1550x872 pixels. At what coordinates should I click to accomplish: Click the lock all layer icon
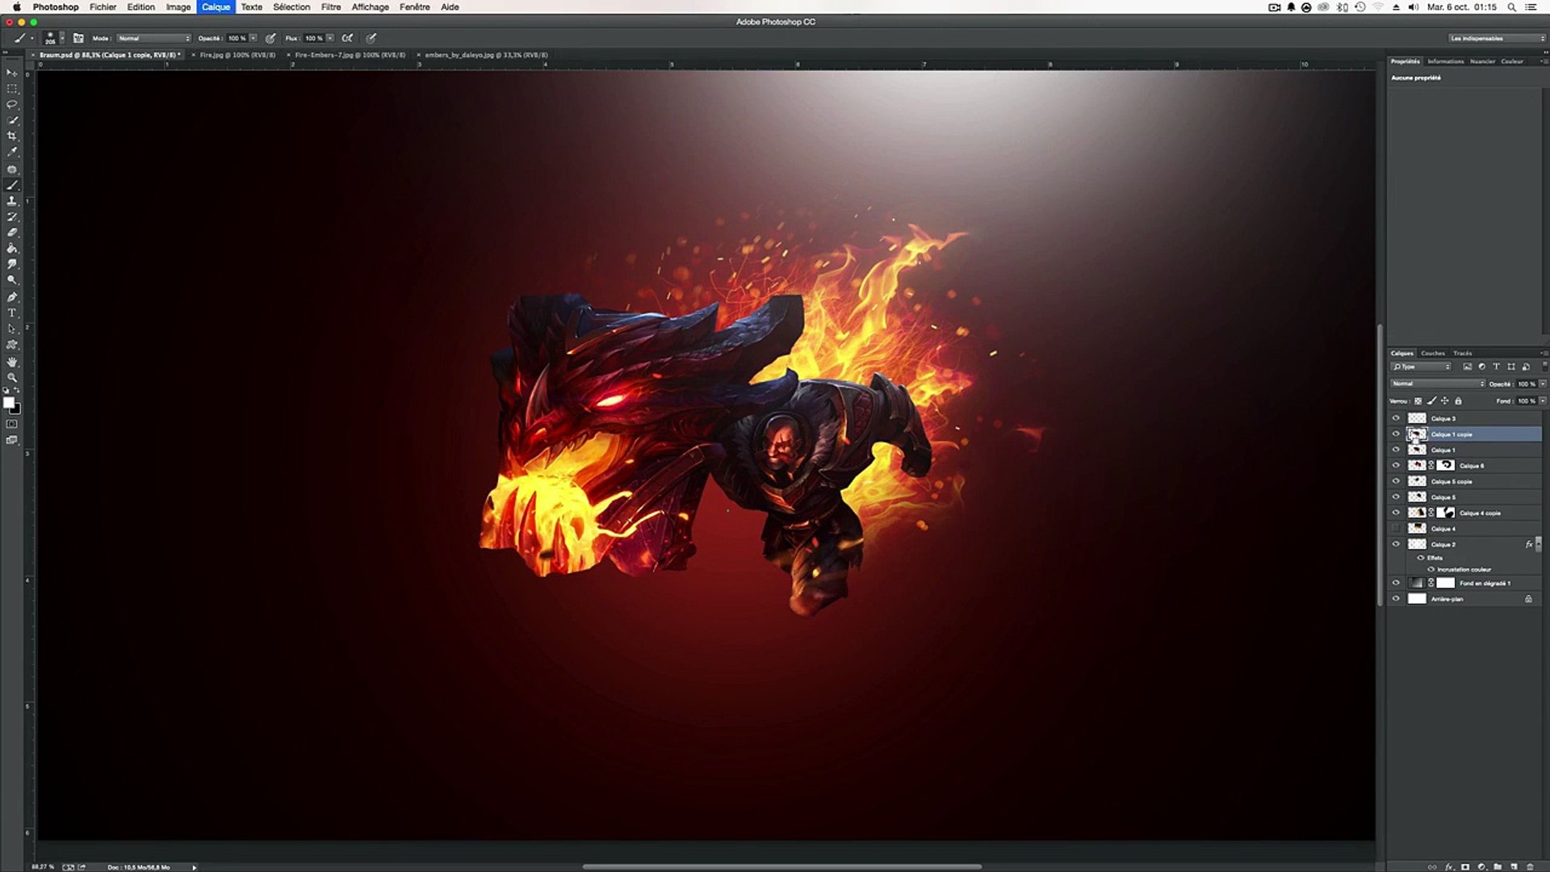[1458, 401]
